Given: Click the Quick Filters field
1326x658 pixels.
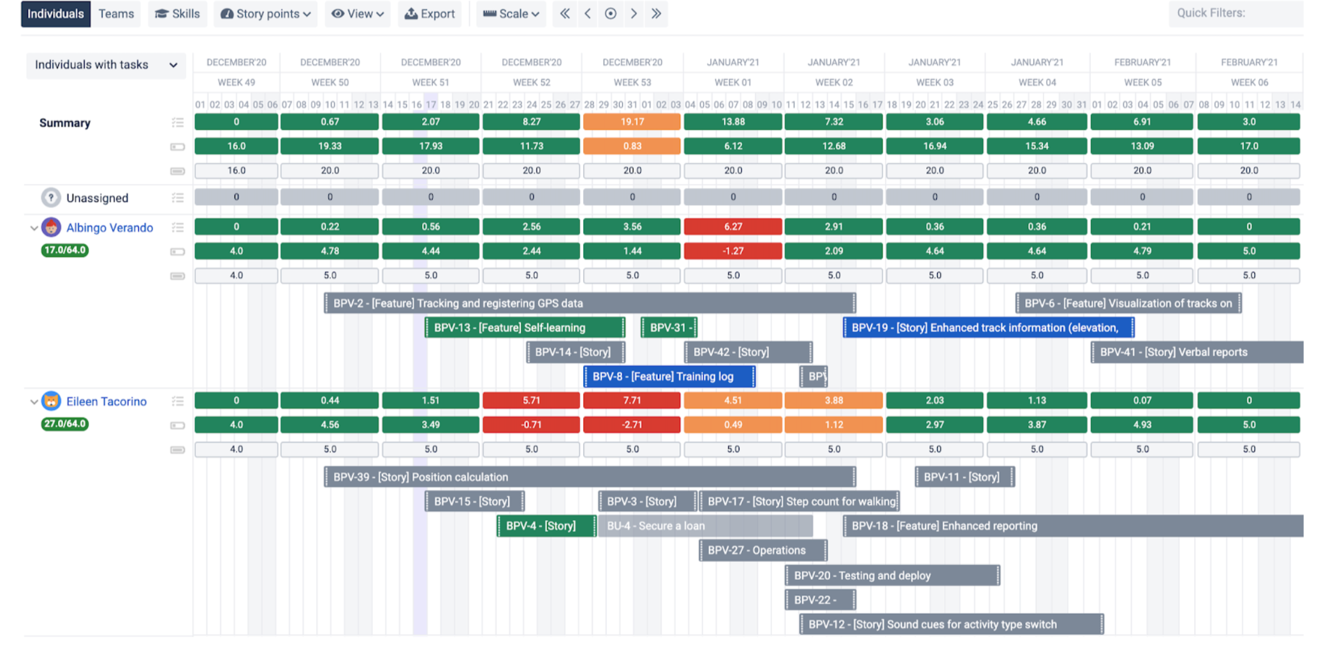Looking at the screenshot, I should 1235,13.
